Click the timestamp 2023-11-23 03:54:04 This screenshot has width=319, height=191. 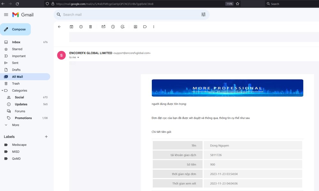(224, 174)
